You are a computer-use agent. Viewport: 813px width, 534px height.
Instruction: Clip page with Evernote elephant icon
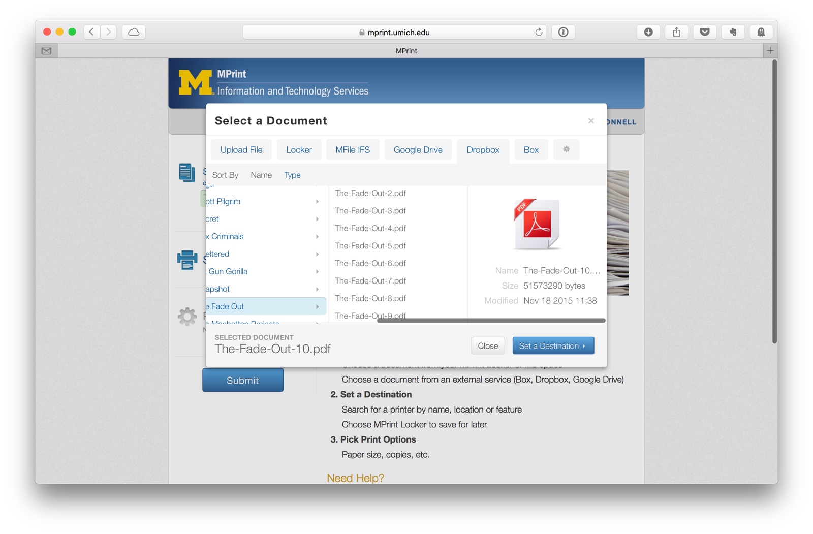click(733, 32)
